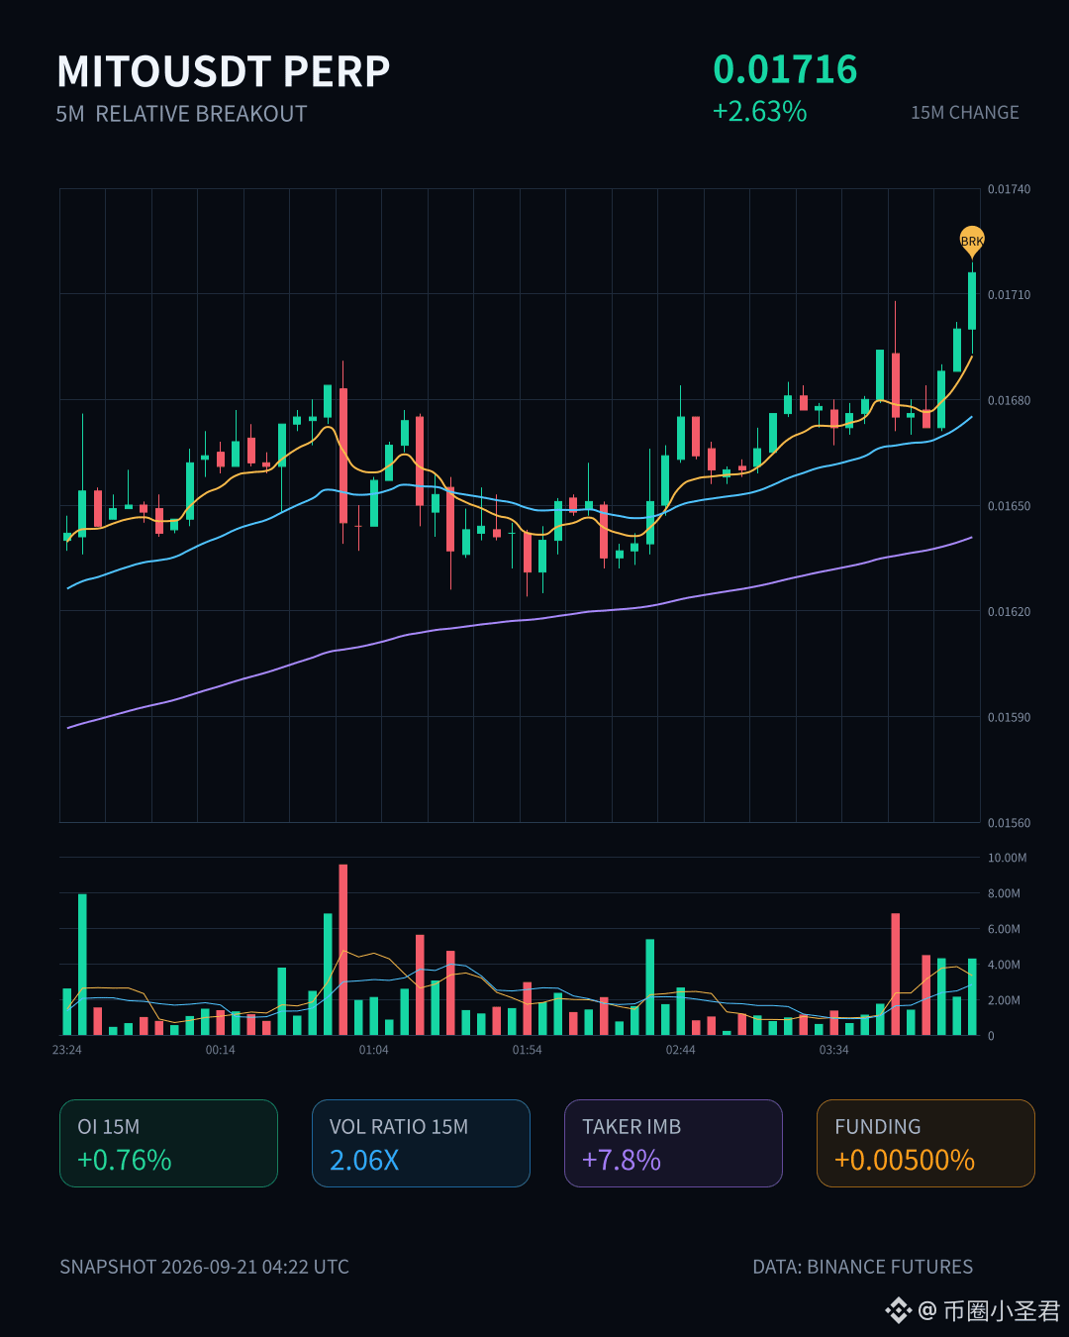Click the Binance logo icon in watermark
The image size is (1069, 1337).
(x=898, y=1310)
